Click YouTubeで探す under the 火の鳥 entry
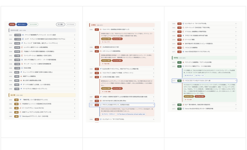Viewport: 247px width, 150px height. (x=117, y=88)
